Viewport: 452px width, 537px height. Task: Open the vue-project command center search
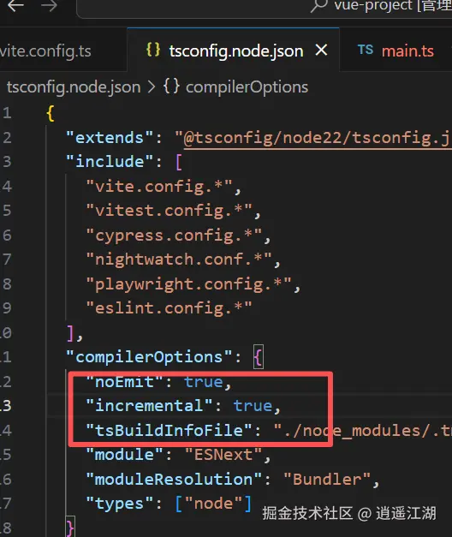[x=264, y=8]
